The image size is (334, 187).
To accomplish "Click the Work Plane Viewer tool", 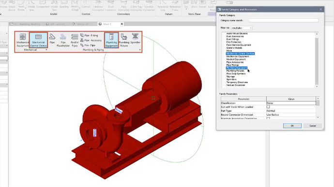I will tap(202, 5).
